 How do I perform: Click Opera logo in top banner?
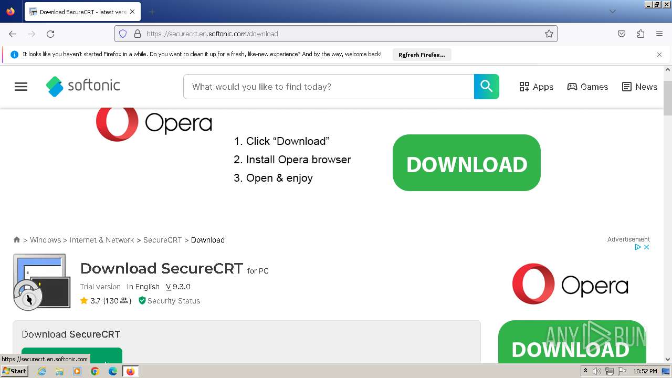point(154,124)
